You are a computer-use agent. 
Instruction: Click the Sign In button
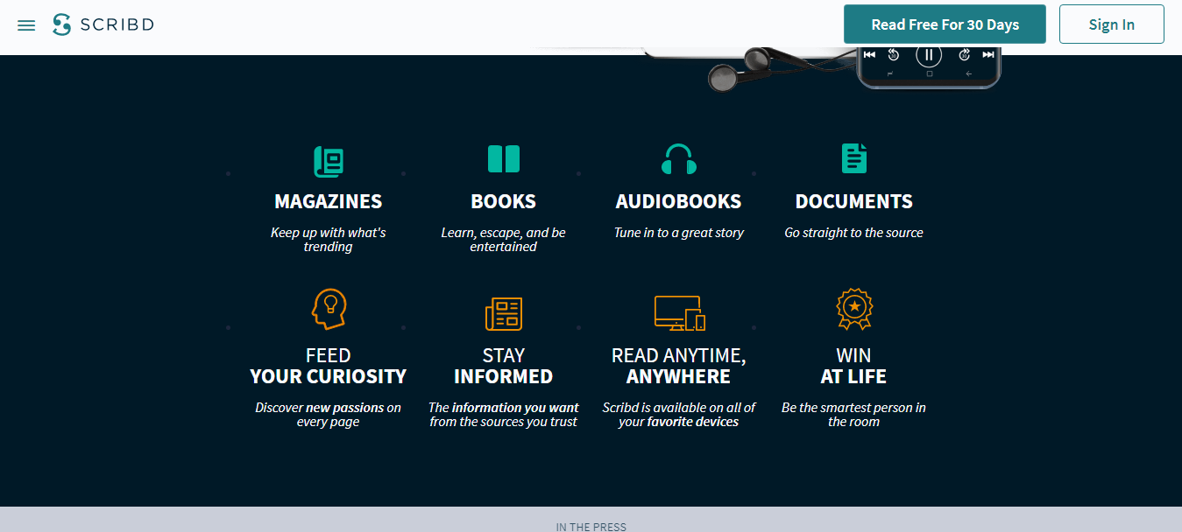click(1111, 24)
